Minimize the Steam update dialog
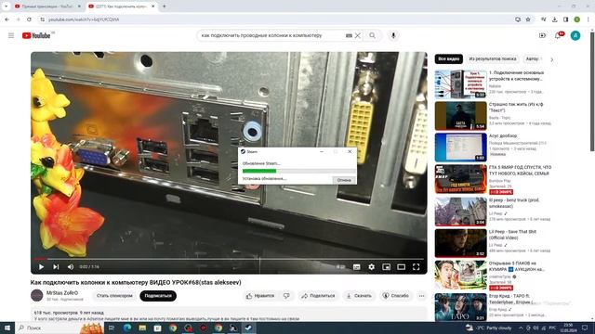 pyautogui.click(x=322, y=151)
